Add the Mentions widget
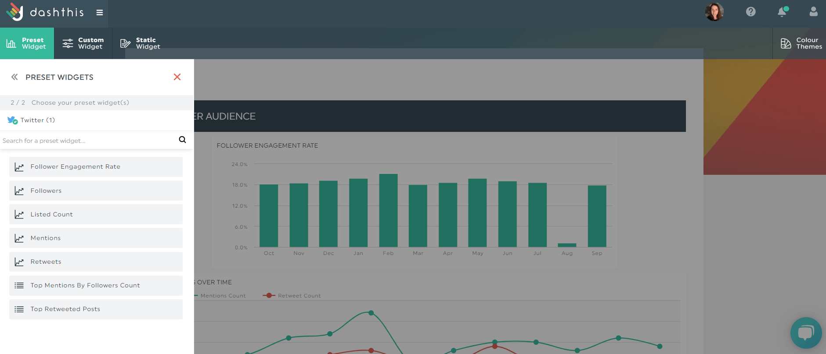 coord(96,238)
